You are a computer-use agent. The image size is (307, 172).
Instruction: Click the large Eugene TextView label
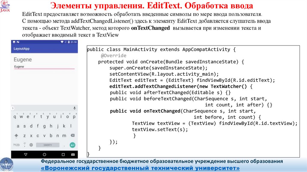pos(22,60)
